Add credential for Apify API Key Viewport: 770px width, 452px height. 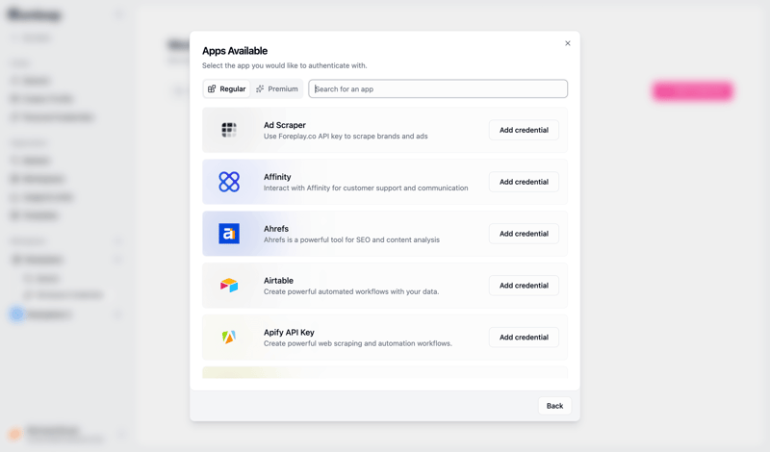[x=524, y=338]
